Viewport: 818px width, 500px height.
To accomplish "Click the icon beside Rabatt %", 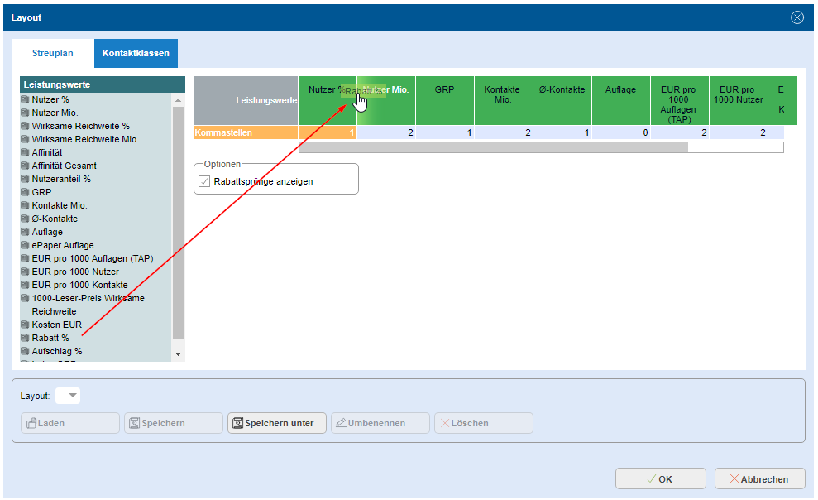I will click(x=25, y=338).
